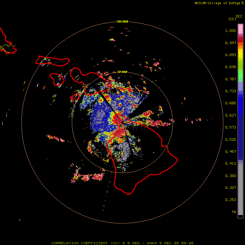This screenshot has width=245, height=245.
Task: Click the TH threshold label on the legend
Action: pyautogui.click(x=234, y=212)
